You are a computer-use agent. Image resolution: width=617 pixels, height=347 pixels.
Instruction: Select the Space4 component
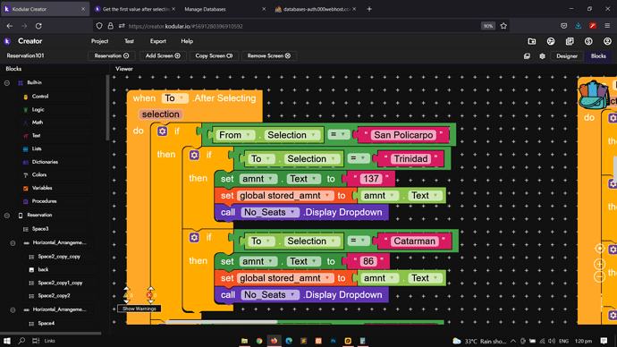46,324
